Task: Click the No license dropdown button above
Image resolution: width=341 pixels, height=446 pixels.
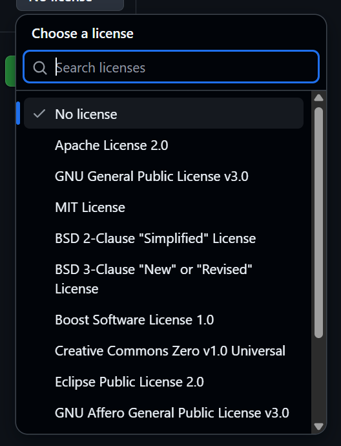Action: 70,5
